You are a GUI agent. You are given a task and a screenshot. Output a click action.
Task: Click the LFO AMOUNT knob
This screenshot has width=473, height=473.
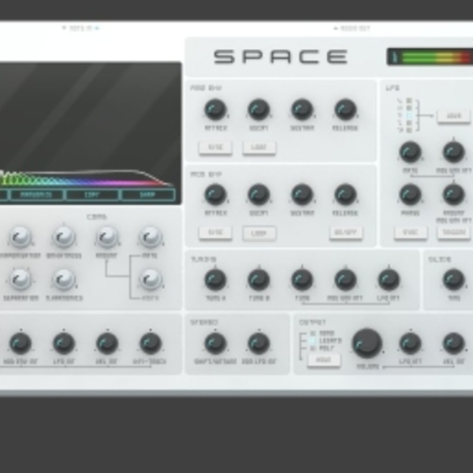(454, 195)
